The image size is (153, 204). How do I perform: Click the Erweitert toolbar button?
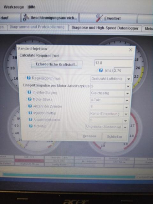(x=108, y=18)
